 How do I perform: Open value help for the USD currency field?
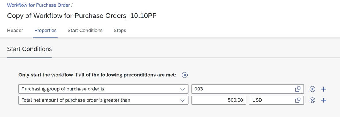click(x=298, y=100)
